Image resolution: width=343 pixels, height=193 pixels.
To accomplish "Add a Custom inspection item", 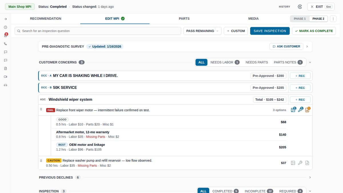I will click(x=236, y=31).
